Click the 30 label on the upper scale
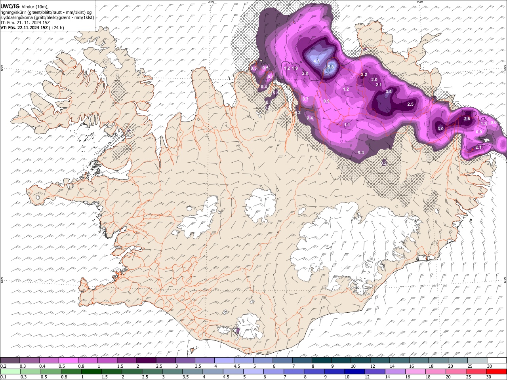The height and width of the screenshot is (380, 507). point(489,366)
